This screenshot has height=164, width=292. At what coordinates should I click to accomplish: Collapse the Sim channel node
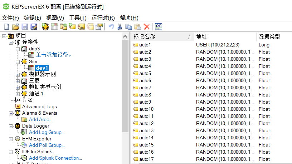[x=18, y=62]
